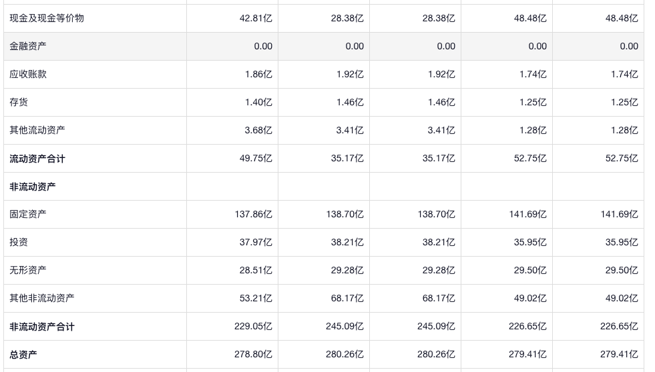This screenshot has height=372, width=655.
Task: Click the 应收账款 row label
Action: (28, 74)
